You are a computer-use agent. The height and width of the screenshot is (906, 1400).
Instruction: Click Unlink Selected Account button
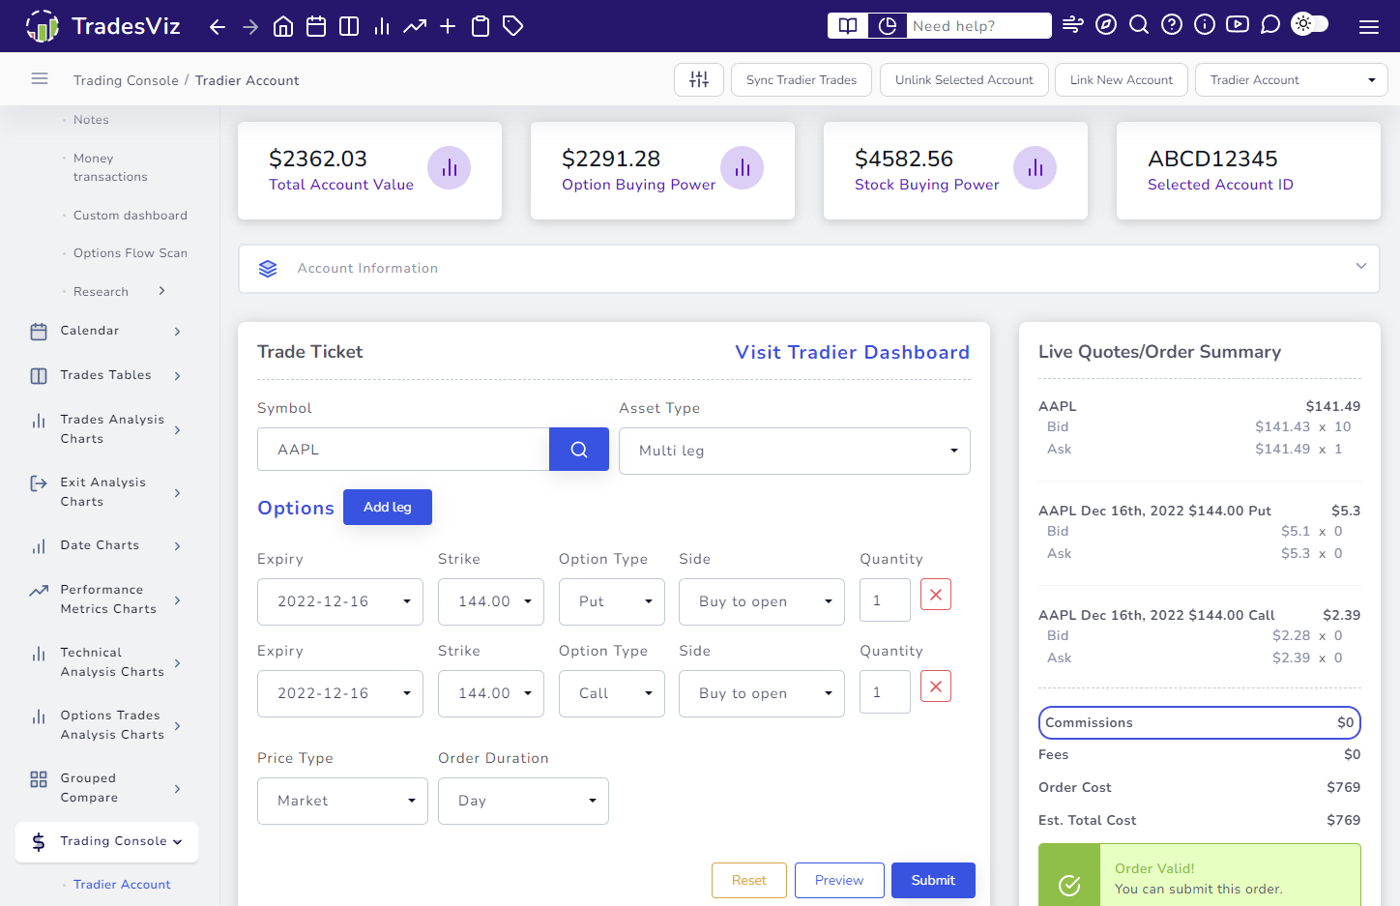tap(964, 80)
